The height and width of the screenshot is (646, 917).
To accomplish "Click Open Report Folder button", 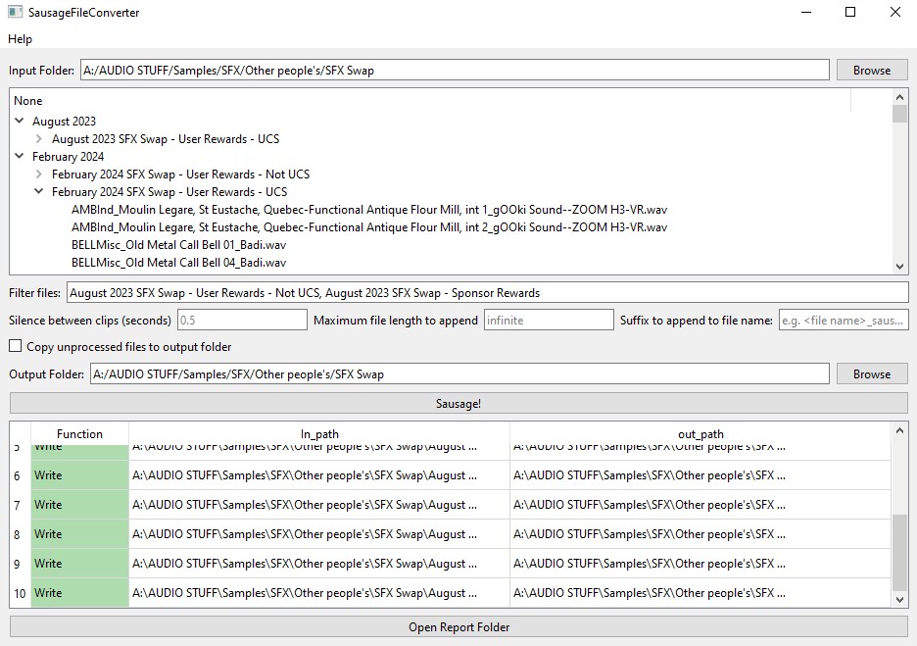I will pos(458,626).
